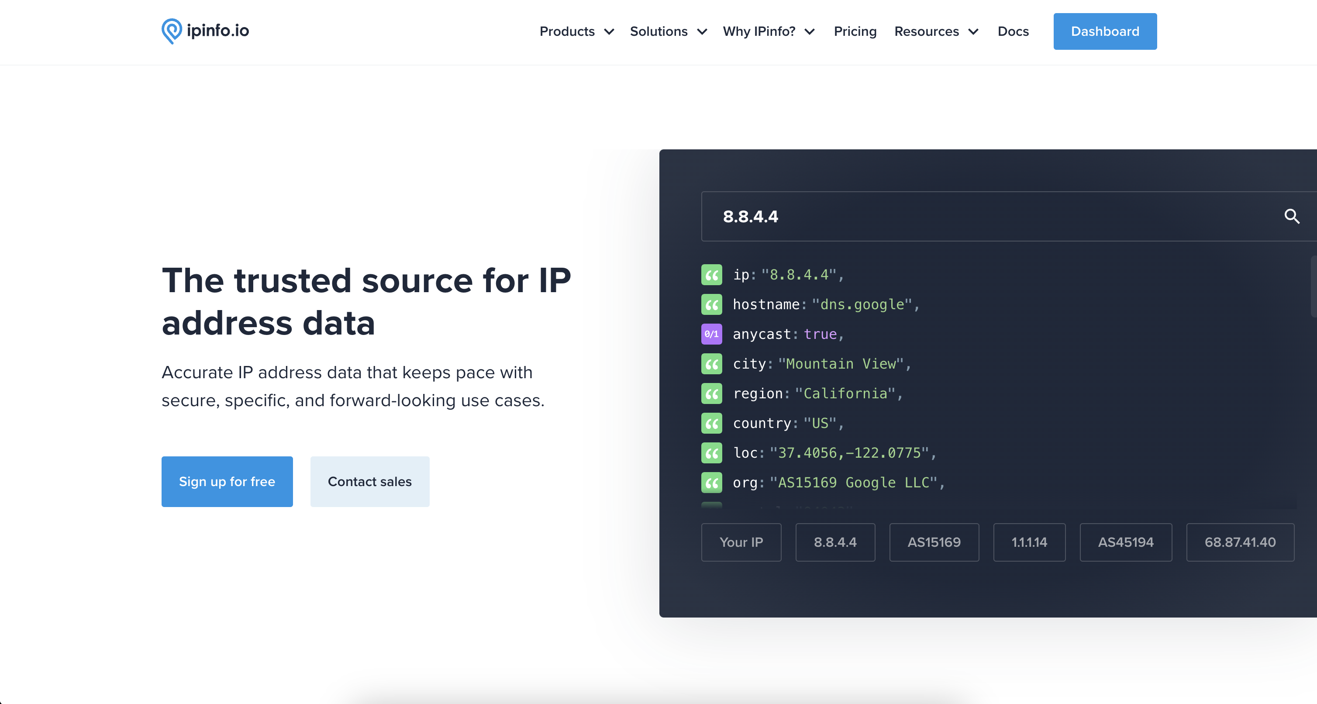This screenshot has height=704, width=1317.
Task: Open the Dashboard
Action: pyautogui.click(x=1105, y=31)
